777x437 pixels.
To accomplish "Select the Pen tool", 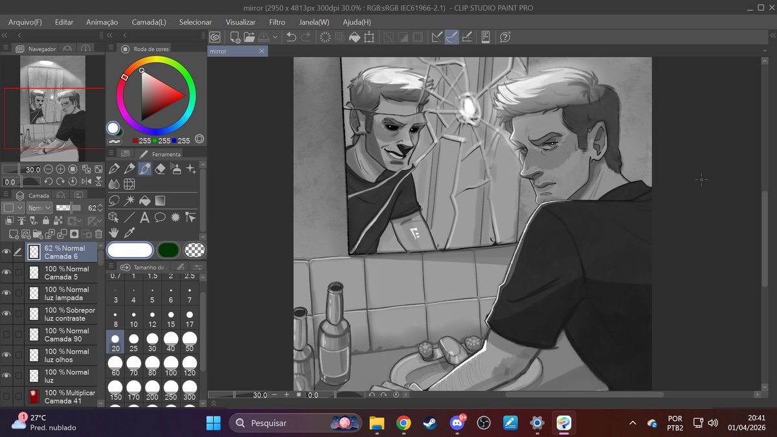I will pyautogui.click(x=114, y=168).
